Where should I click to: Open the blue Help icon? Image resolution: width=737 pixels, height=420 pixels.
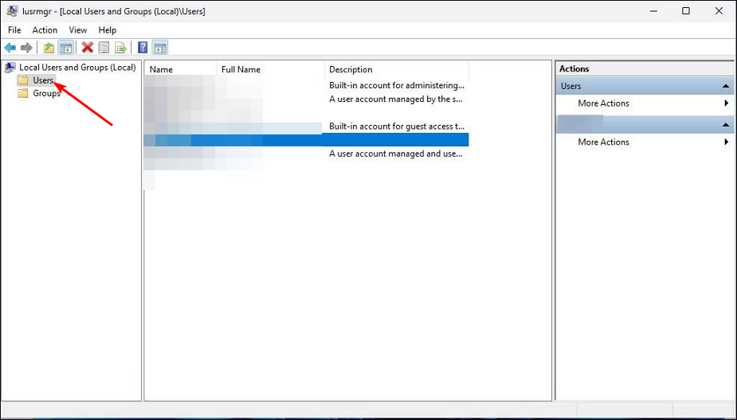pyautogui.click(x=143, y=48)
